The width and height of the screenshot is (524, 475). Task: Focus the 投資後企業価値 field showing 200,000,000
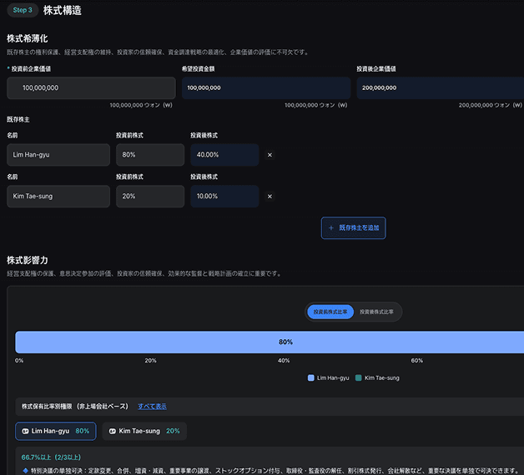[441, 87]
